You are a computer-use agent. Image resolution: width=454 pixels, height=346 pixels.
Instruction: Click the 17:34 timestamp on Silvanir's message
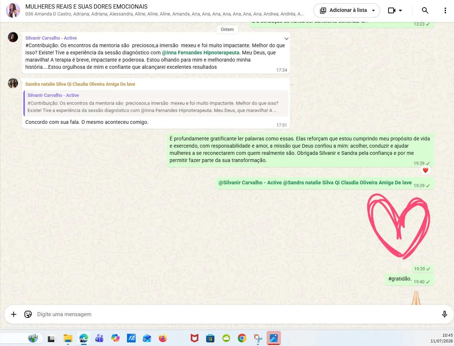282,70
